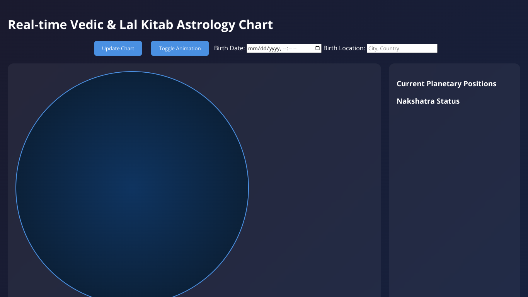
Task: Switch focus to the Nakshatra Status section
Action: [x=428, y=101]
